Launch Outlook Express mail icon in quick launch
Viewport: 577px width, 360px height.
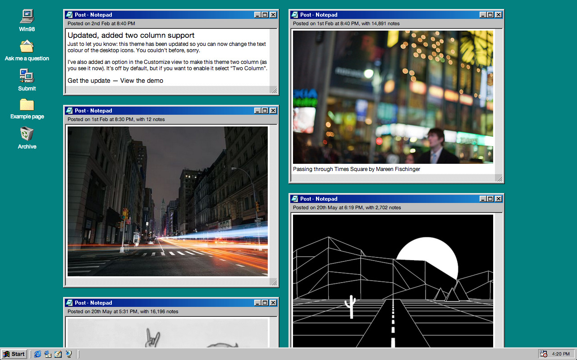point(48,354)
